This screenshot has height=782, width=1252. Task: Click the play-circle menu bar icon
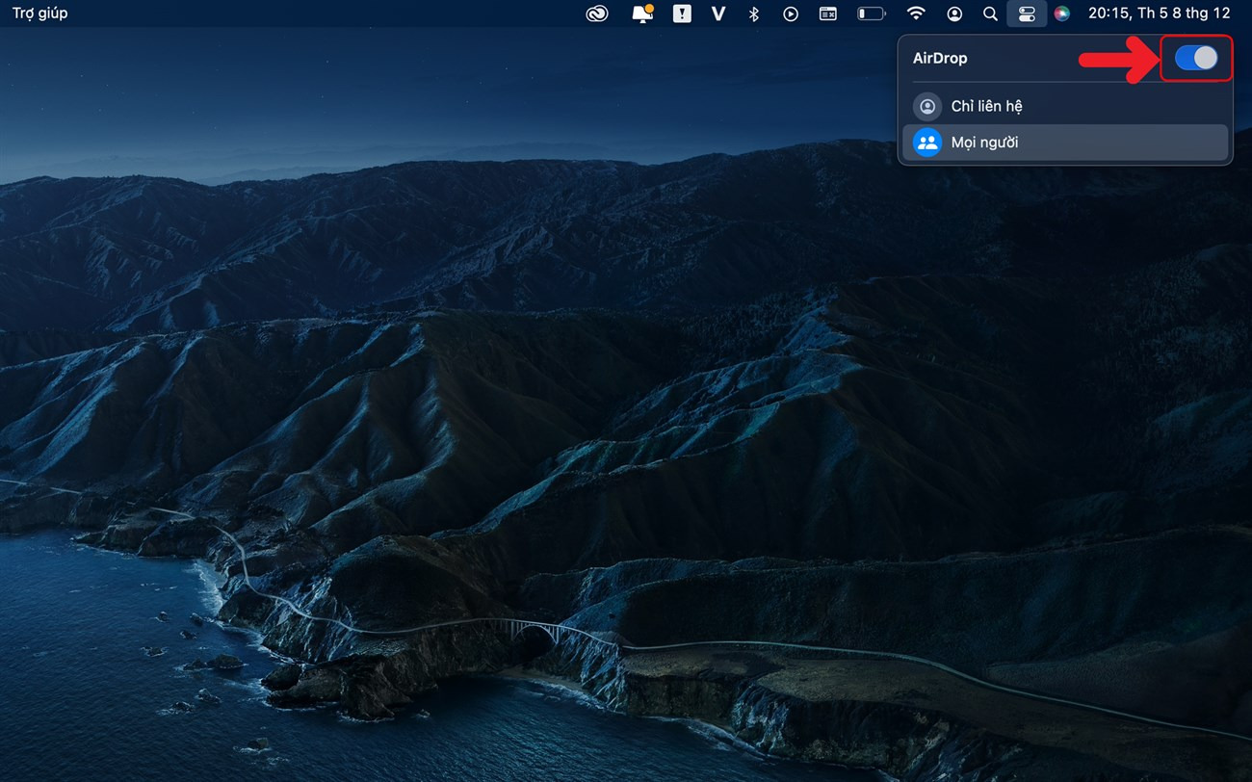791,13
